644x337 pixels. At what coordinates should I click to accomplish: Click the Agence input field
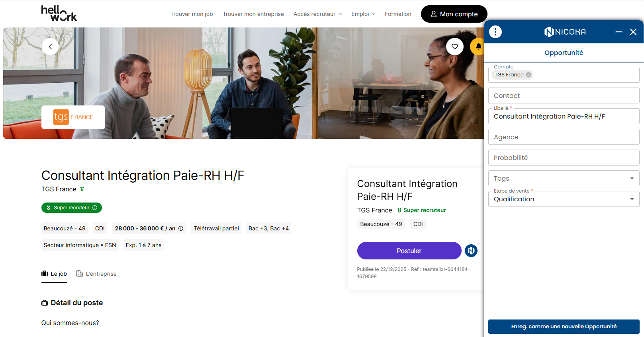[x=564, y=137]
